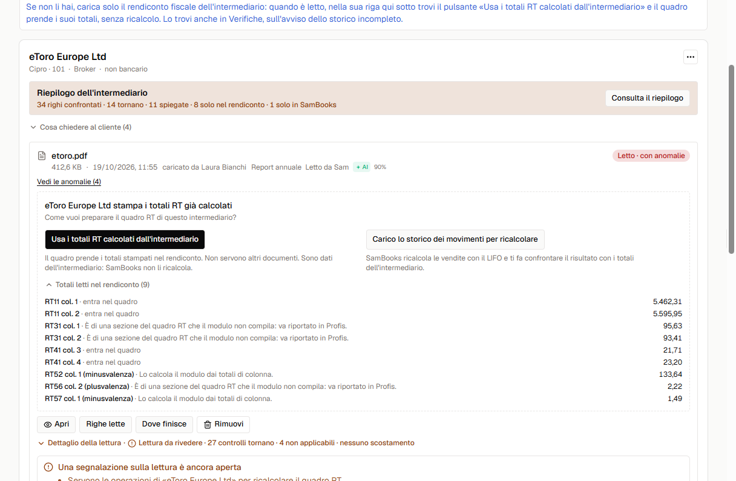This screenshot has height=481, width=736.
Task: Click the Riepilogo dell'intermediario title
Action: (92, 93)
